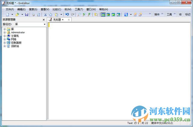
Task: Expand main toolbar overflow chevron
Action: [150, 14]
